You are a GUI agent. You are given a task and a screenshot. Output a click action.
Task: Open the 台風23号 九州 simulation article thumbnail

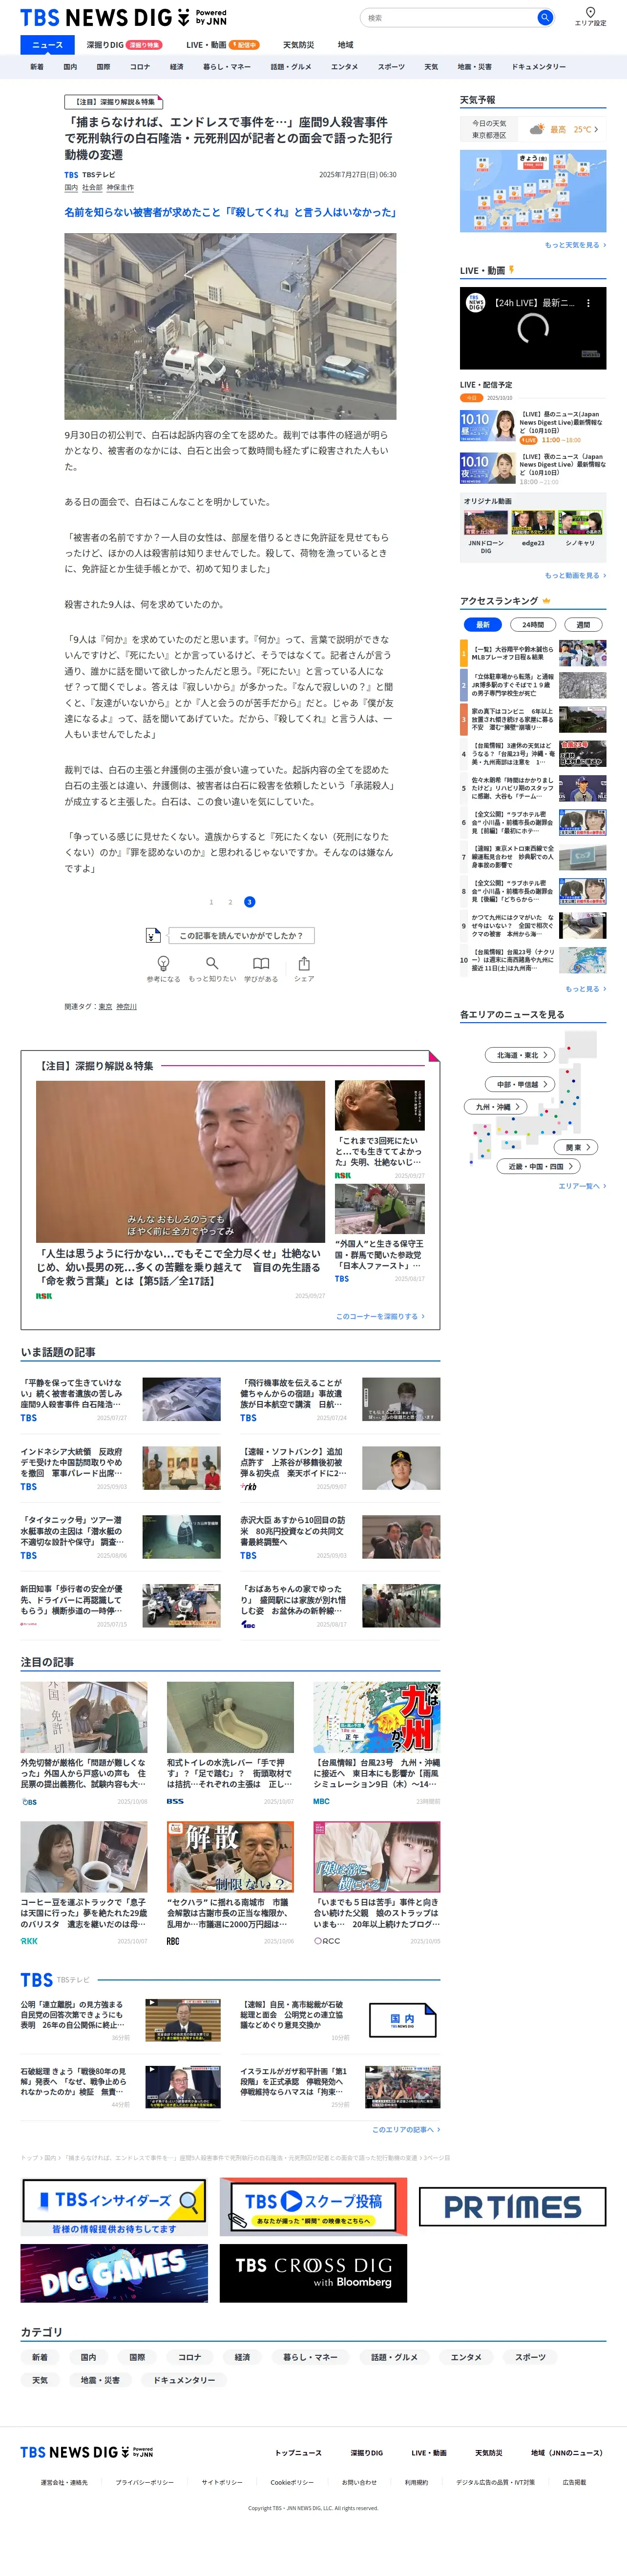(x=377, y=1717)
